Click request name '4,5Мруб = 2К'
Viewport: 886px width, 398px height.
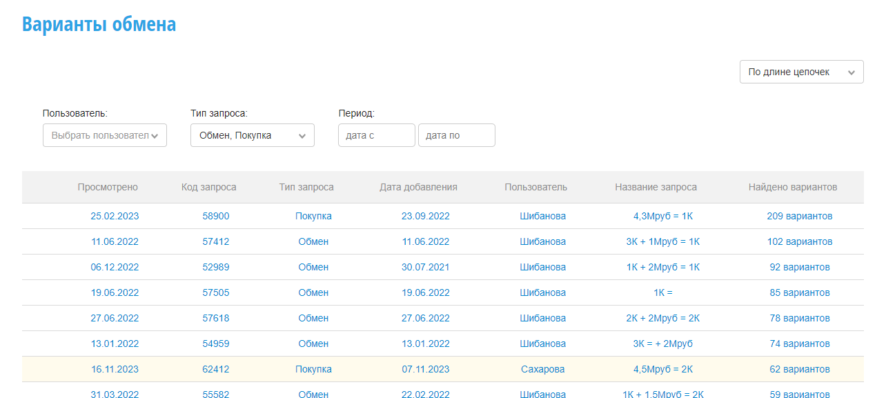pyautogui.click(x=662, y=369)
